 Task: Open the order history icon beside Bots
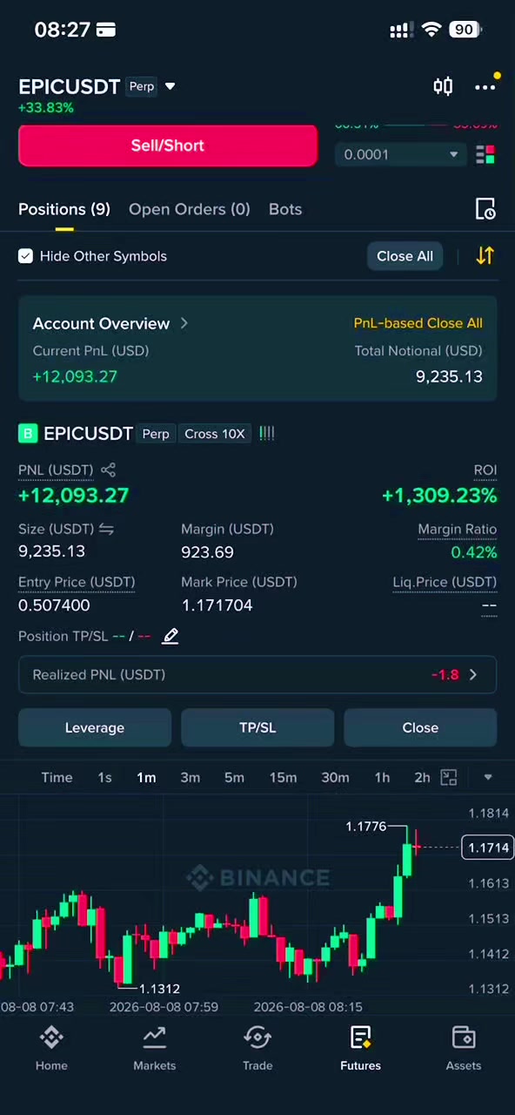(x=485, y=209)
